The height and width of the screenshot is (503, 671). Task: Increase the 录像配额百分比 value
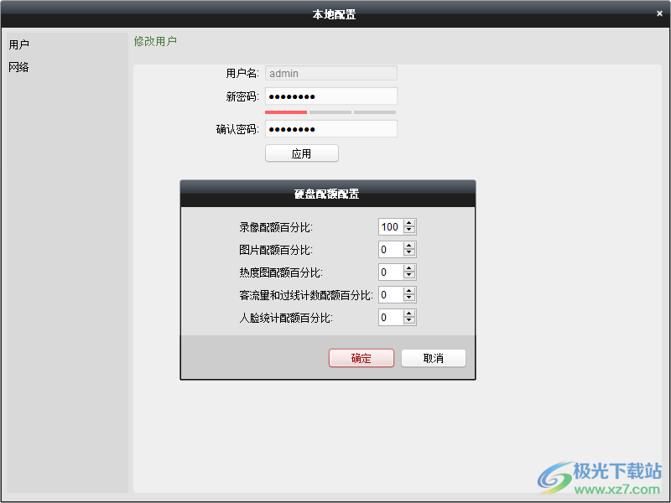[x=408, y=222]
